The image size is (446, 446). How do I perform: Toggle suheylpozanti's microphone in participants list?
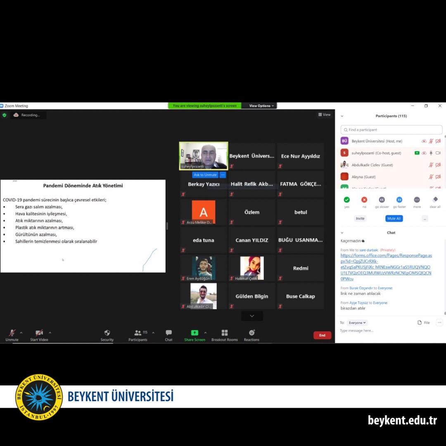[x=431, y=153]
